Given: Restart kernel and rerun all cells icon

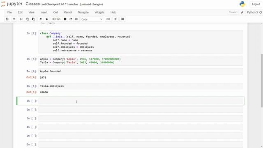Looking at the screenshot, I should (76, 19).
